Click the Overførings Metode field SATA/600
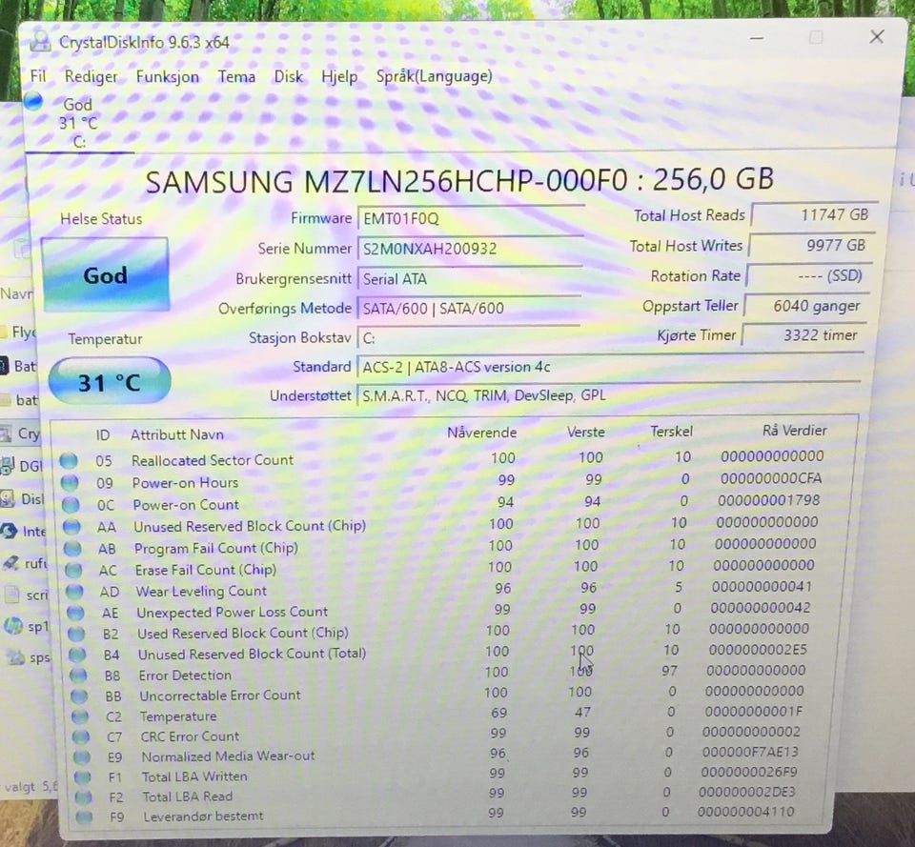This screenshot has width=915, height=847. (469, 308)
